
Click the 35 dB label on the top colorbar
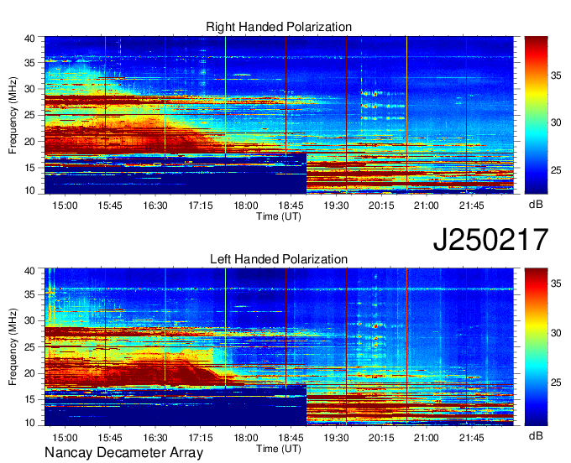click(556, 75)
